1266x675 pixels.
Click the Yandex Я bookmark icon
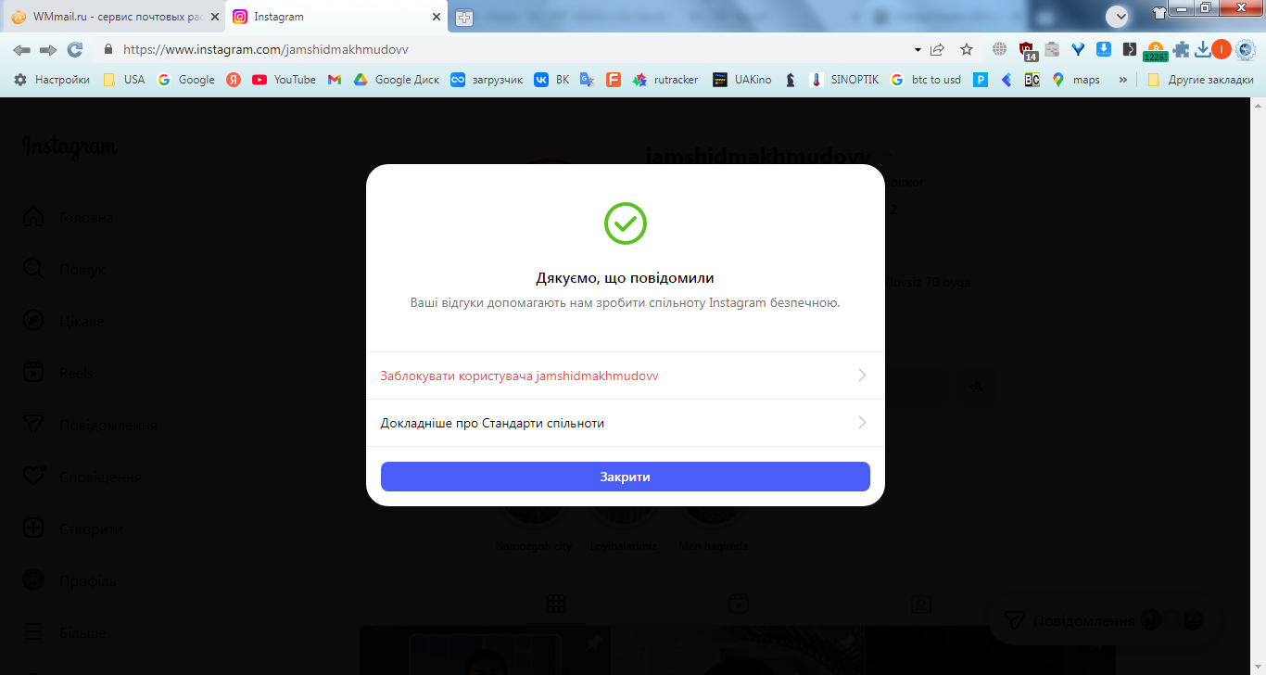tap(234, 80)
